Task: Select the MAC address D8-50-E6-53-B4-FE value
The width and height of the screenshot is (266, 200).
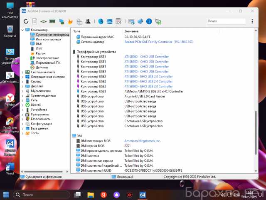Action: [138, 37]
